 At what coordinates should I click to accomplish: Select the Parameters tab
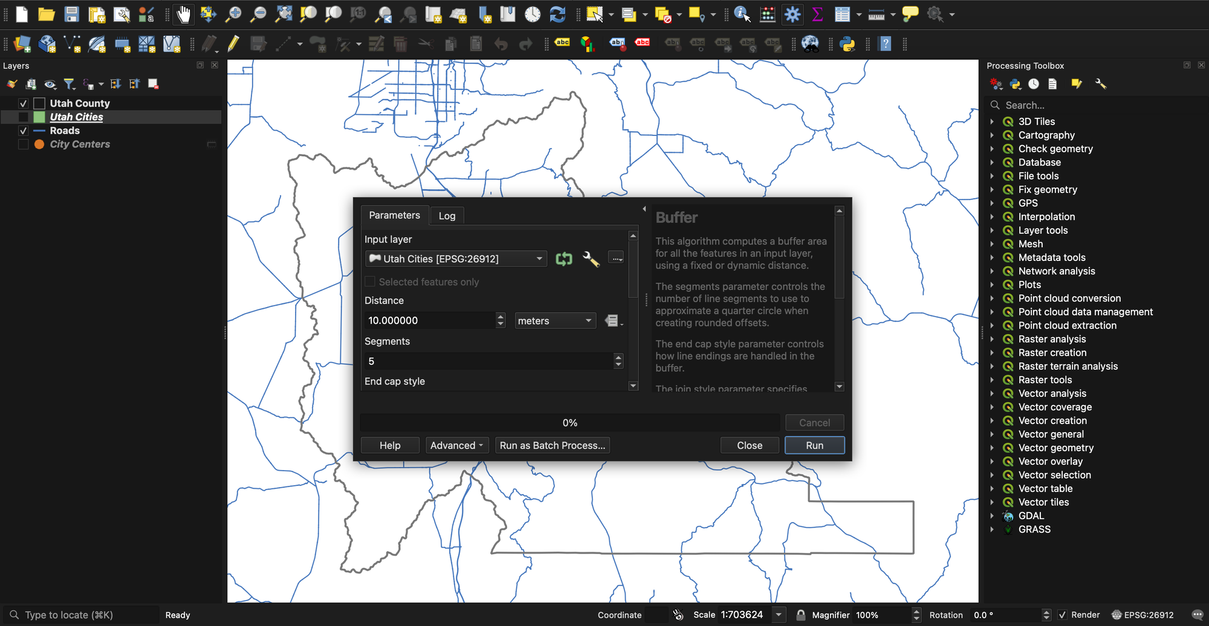[394, 215]
